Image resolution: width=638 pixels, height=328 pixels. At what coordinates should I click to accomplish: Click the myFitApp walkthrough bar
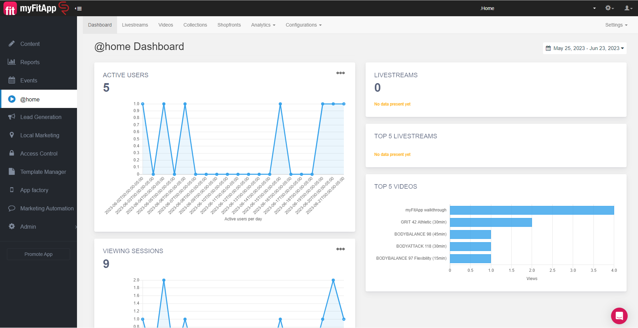point(532,210)
